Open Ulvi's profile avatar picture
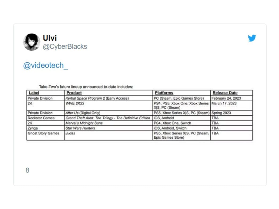This screenshot has height=209, width=279. pos(32,42)
